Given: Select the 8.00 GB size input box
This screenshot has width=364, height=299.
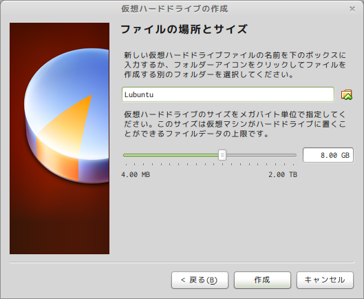Looking at the screenshot, I should [328, 155].
